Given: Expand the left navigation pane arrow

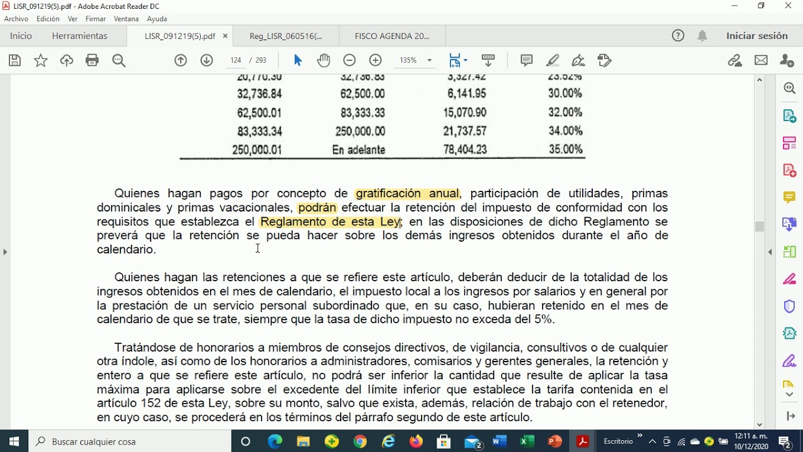Looking at the screenshot, I should [5, 252].
